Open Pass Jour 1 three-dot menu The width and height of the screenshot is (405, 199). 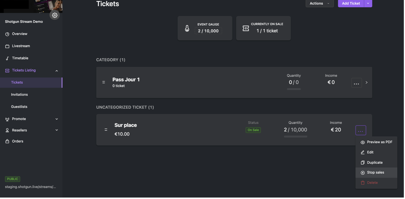[356, 83]
